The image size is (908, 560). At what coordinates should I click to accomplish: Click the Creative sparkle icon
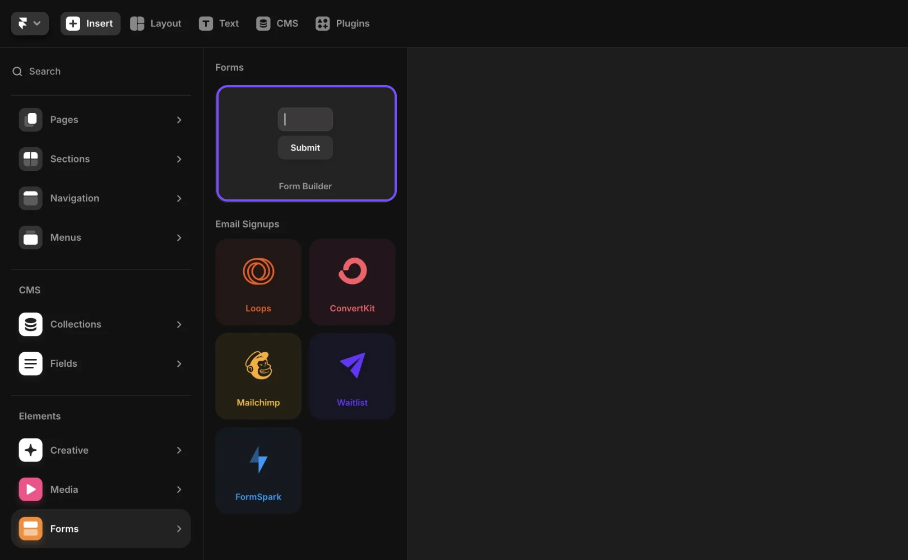pyautogui.click(x=31, y=450)
